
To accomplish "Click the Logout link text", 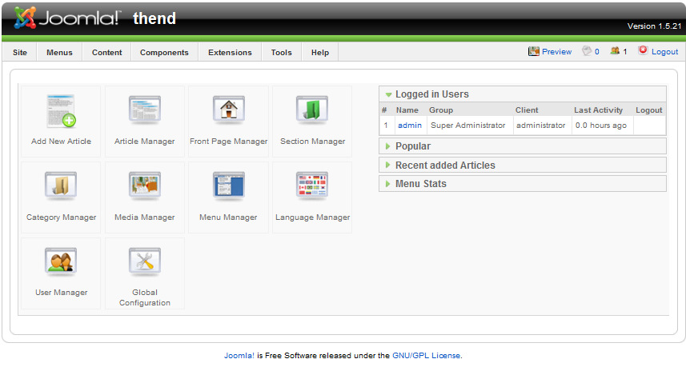I will click(x=664, y=51).
